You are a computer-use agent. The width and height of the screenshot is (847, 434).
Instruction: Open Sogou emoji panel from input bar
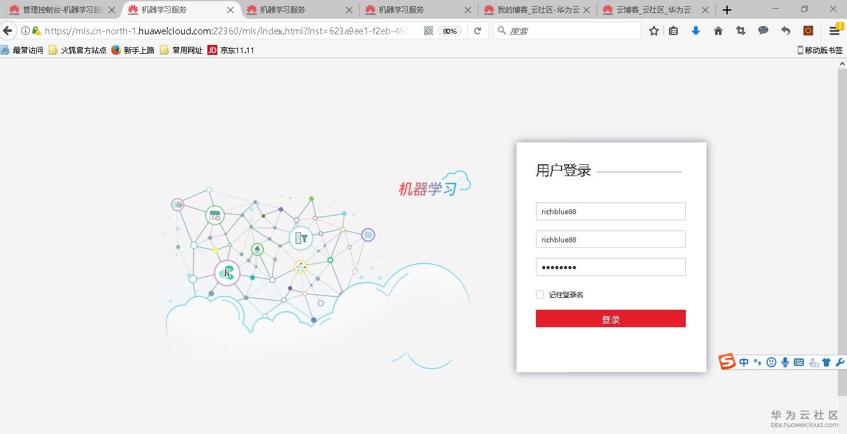tap(771, 362)
